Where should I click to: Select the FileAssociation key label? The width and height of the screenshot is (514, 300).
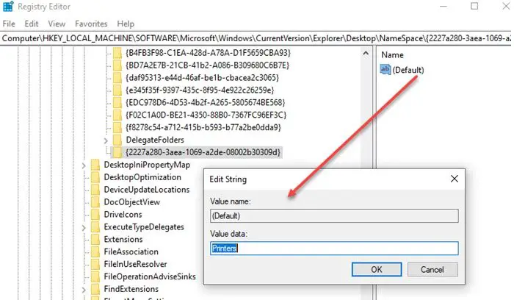tap(131, 252)
